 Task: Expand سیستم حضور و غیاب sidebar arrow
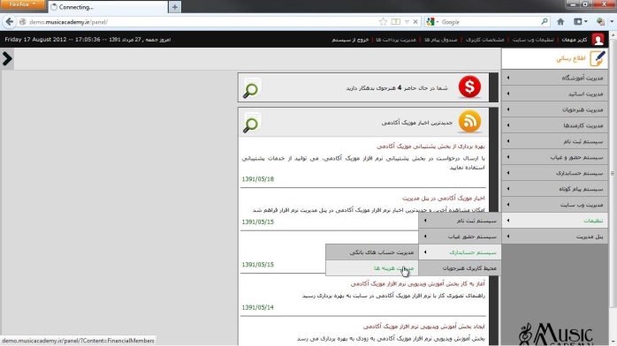508,157
